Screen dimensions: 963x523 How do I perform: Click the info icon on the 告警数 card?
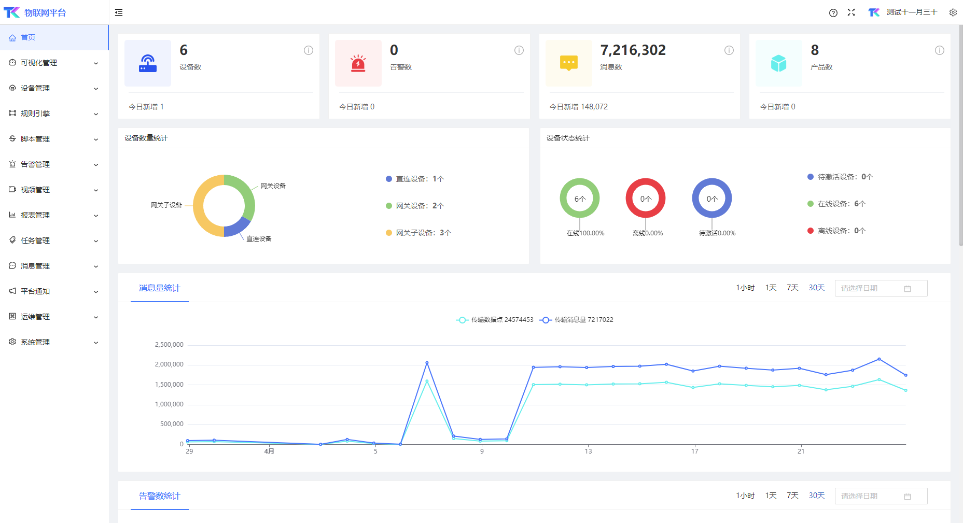[x=519, y=50]
